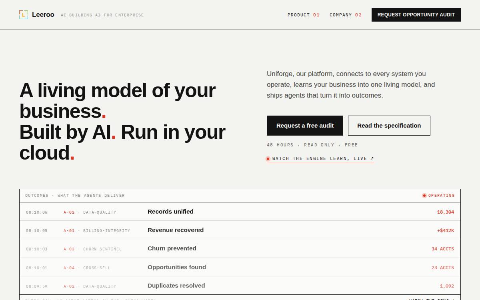Click the A-01 Billing-Integrity agent label
This screenshot has width=480, height=300.
(97, 231)
